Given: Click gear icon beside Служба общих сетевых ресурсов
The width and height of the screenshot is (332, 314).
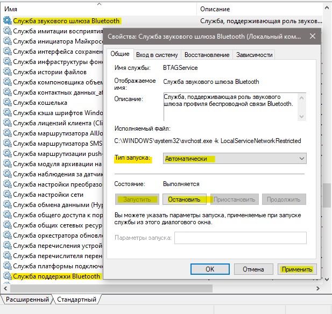Looking at the screenshot, I should [8, 225].
